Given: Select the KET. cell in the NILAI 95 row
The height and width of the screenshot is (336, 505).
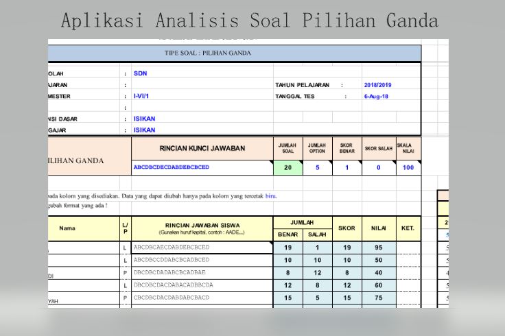Looking at the screenshot, I should pyautogui.click(x=408, y=248).
